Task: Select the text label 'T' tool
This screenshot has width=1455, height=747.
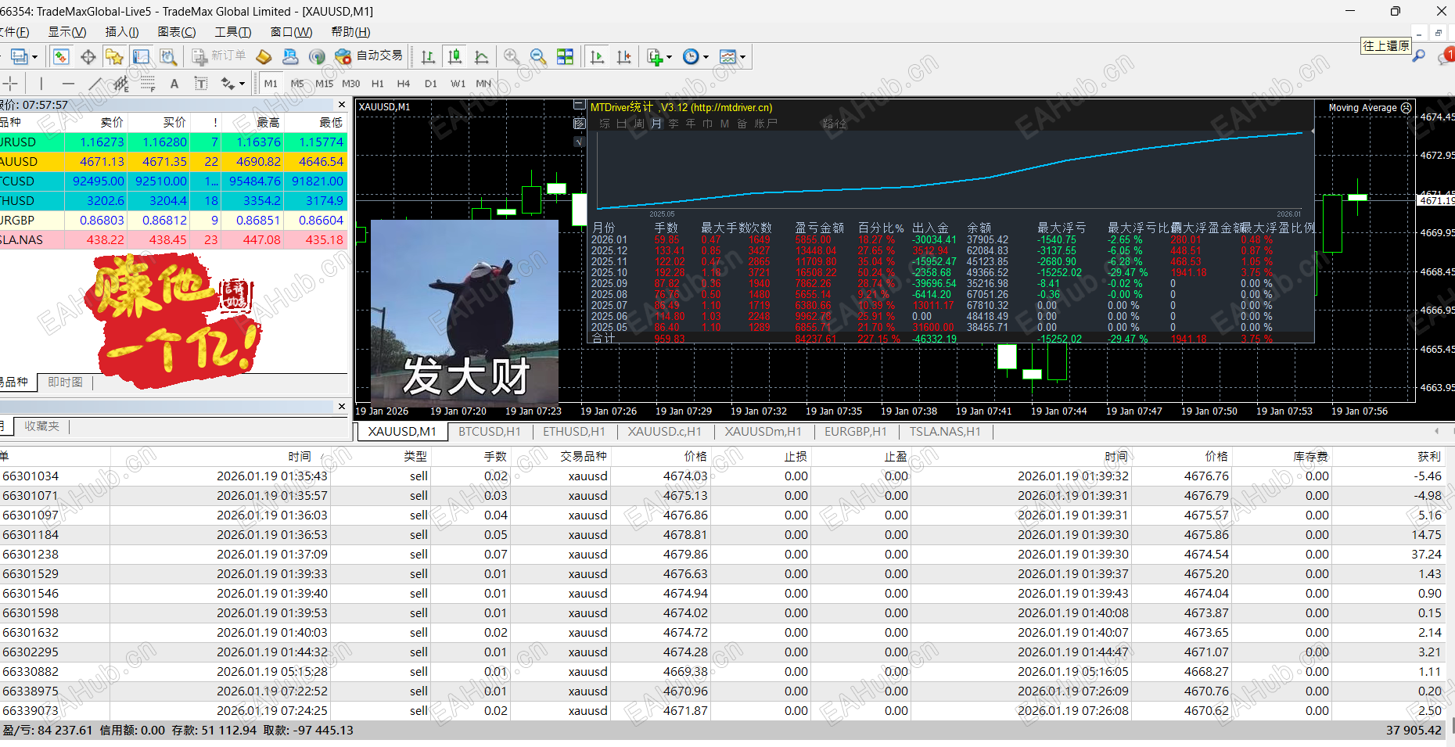Action: tap(201, 83)
